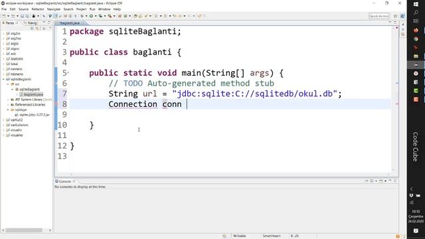The image size is (425, 239).
Task: Click the error marker on line 8
Action: pyautogui.click(x=56, y=104)
